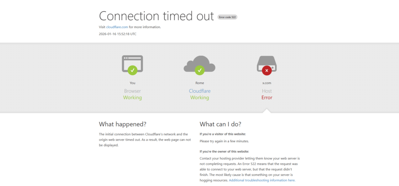399x186 pixels.
Task: Click the green checkmark on cloud
Action: (x=199, y=71)
